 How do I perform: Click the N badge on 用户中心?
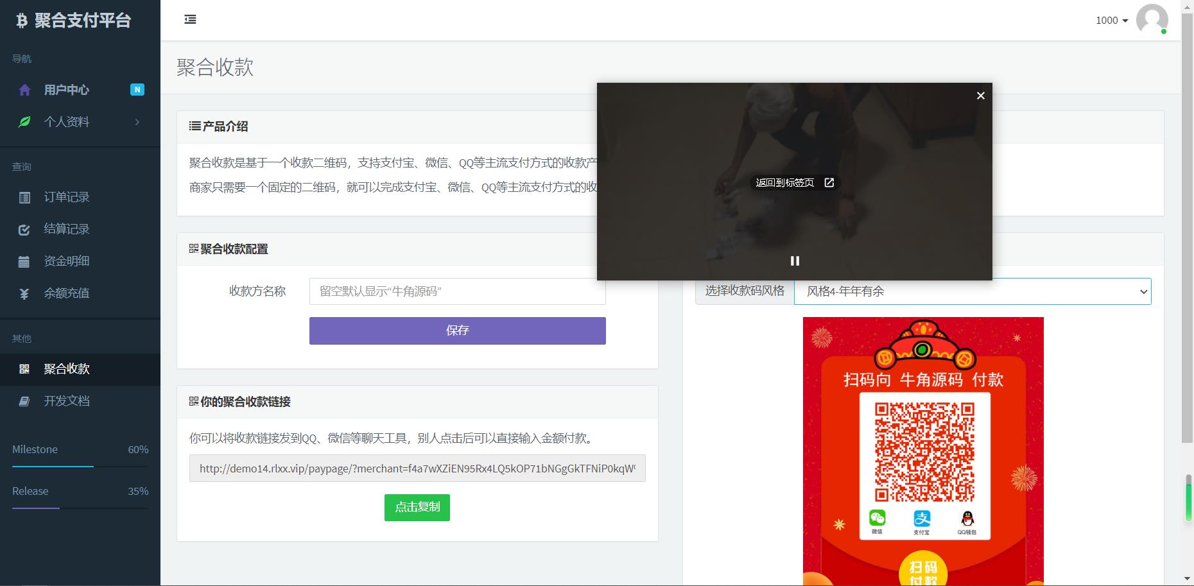(137, 89)
